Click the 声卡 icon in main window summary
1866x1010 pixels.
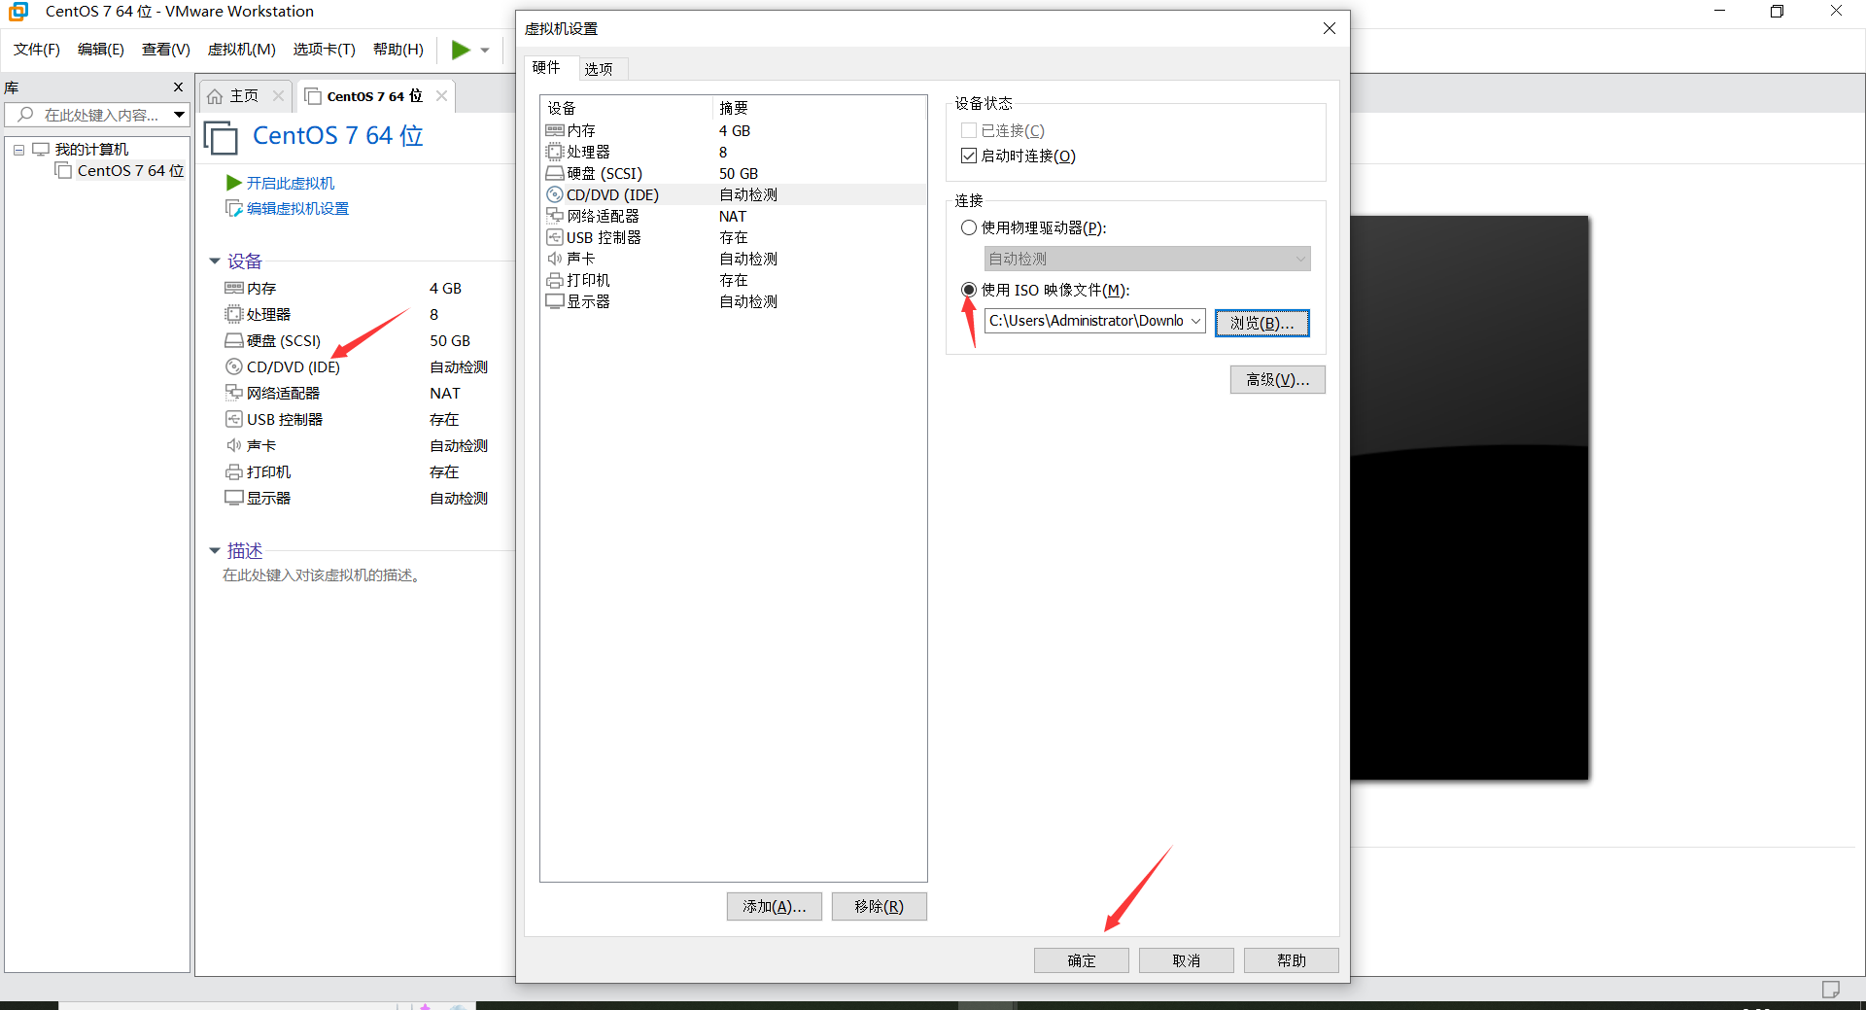click(x=234, y=445)
